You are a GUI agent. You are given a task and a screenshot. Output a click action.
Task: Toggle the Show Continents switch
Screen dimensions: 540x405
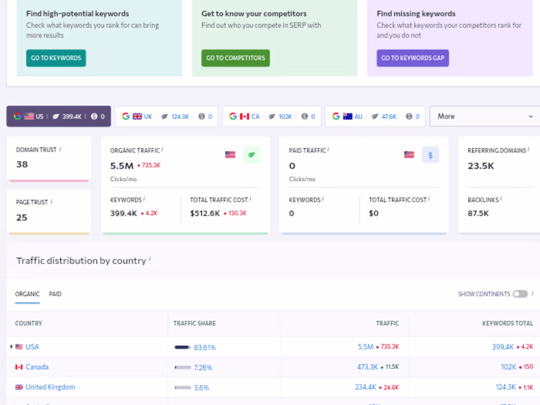tap(520, 294)
